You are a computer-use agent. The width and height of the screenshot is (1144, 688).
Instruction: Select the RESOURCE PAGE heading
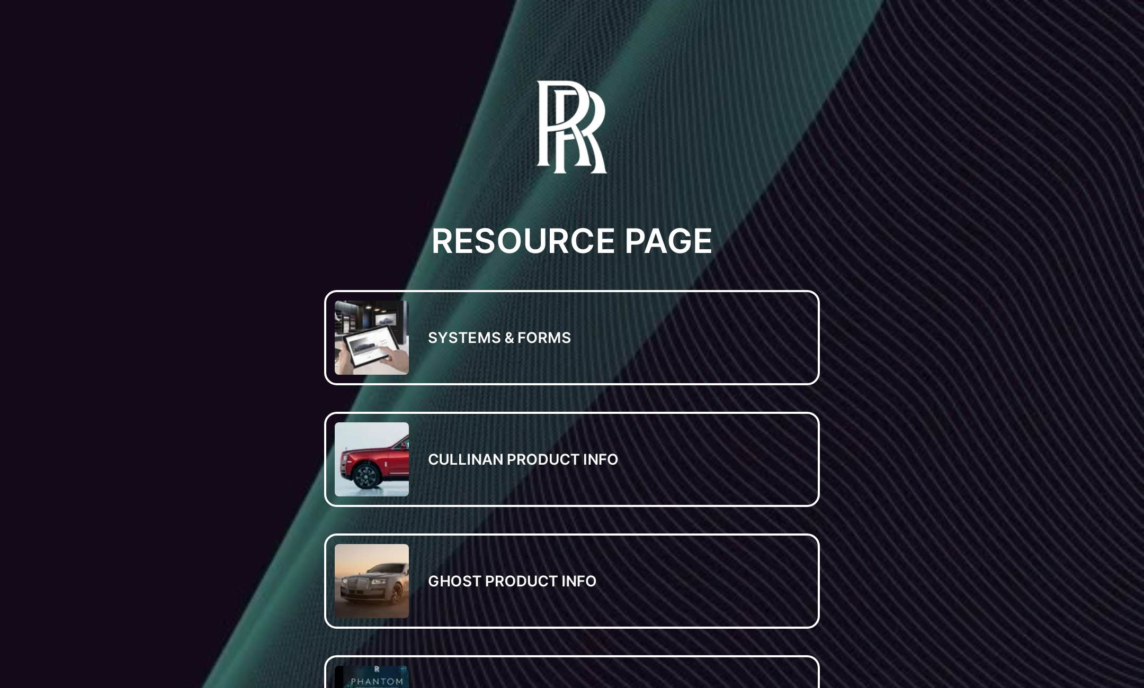(x=571, y=241)
